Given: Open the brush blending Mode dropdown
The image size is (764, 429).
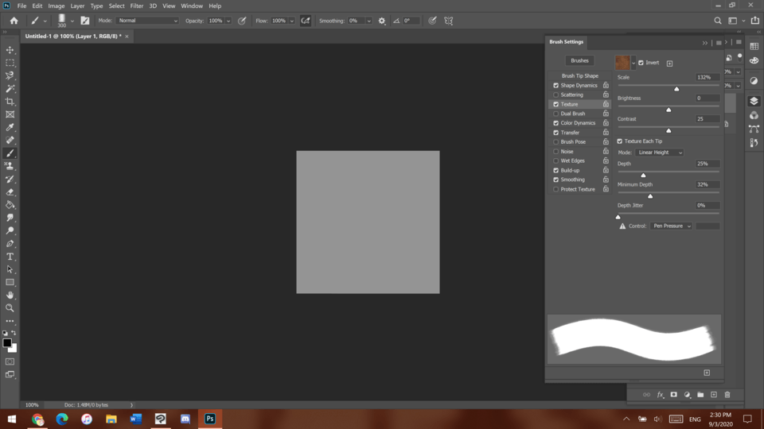Looking at the screenshot, I should click(x=147, y=21).
